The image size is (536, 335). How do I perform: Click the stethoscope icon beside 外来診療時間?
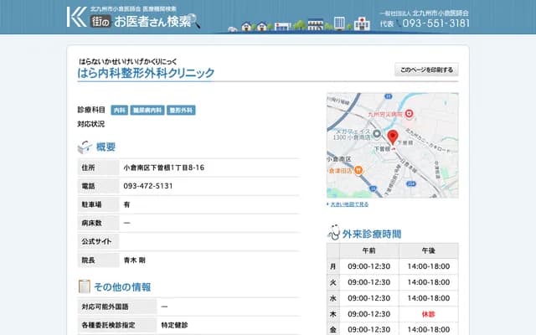click(333, 233)
